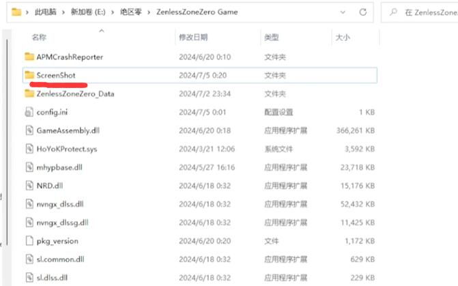Sort files by the 名称 column header
Screen dimensions: 458x286
(39, 38)
